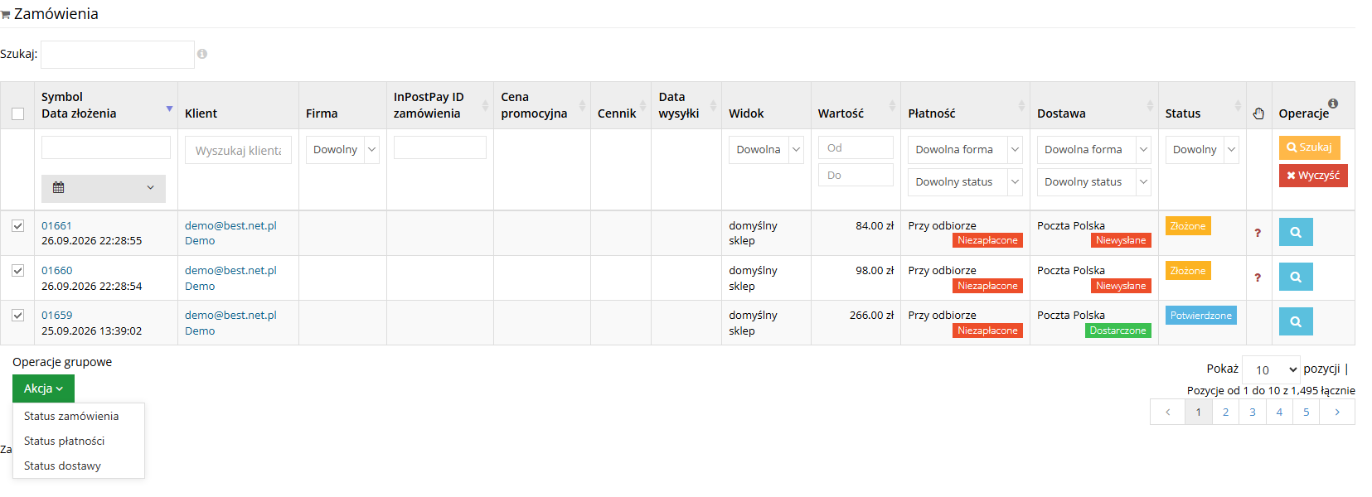This screenshot has width=1372, height=497.
Task: Sort by Symbol Data złożenia arrow
Action: pos(169,109)
